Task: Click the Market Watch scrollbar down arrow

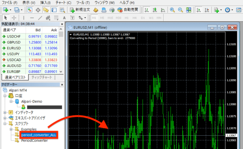Action: click(61, 71)
